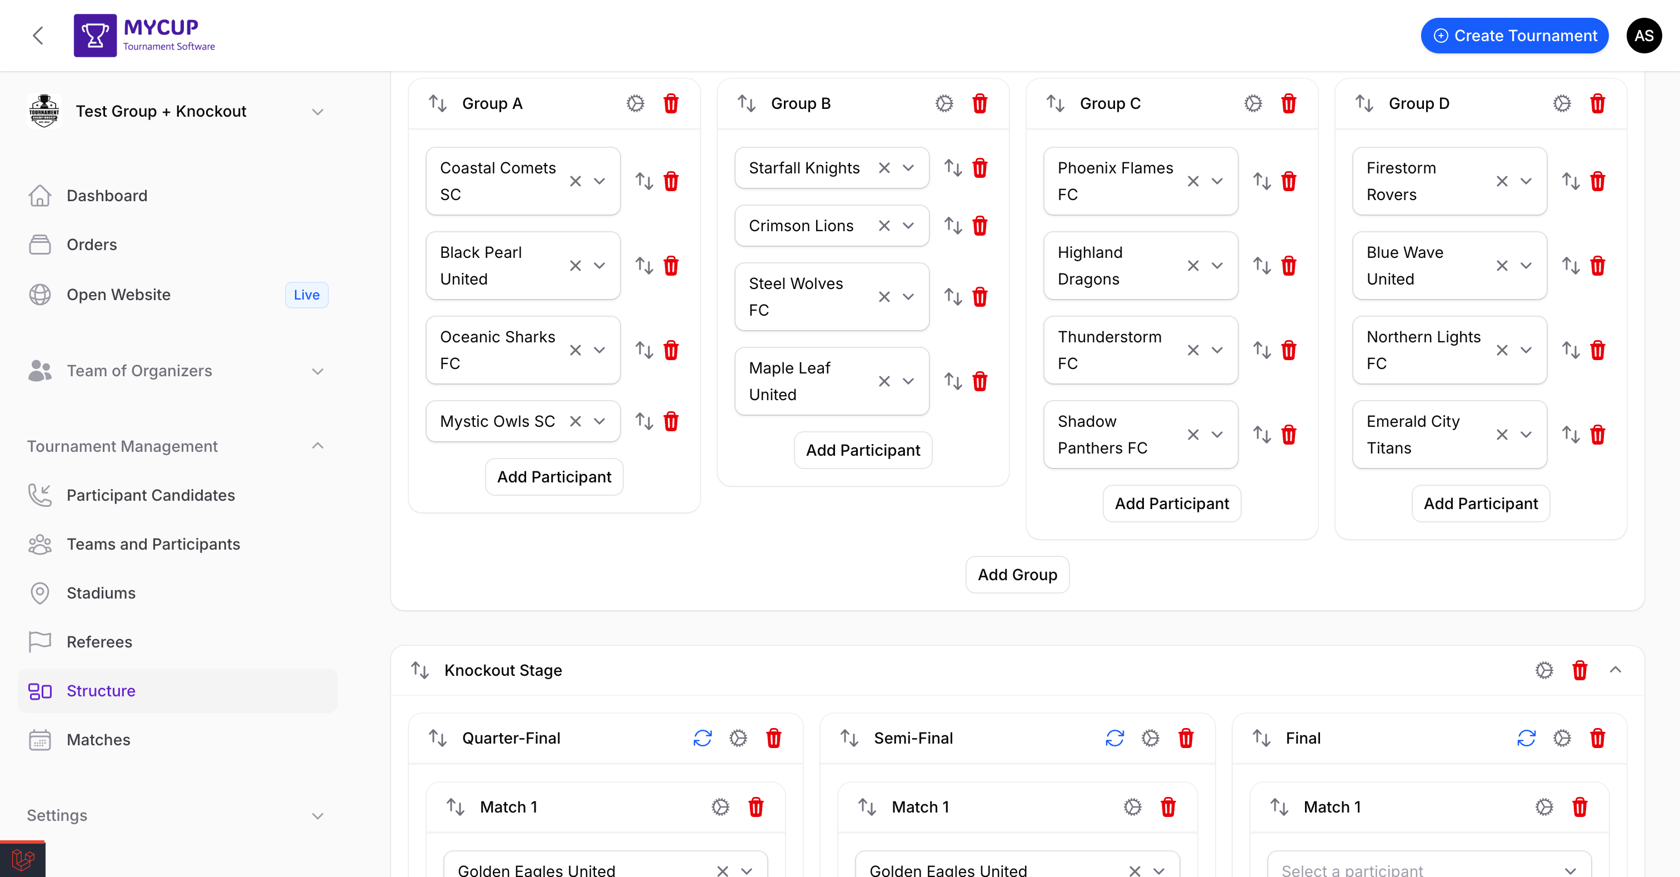This screenshot has width=1680, height=877.
Task: Click the AS profile avatar
Action: click(1643, 36)
